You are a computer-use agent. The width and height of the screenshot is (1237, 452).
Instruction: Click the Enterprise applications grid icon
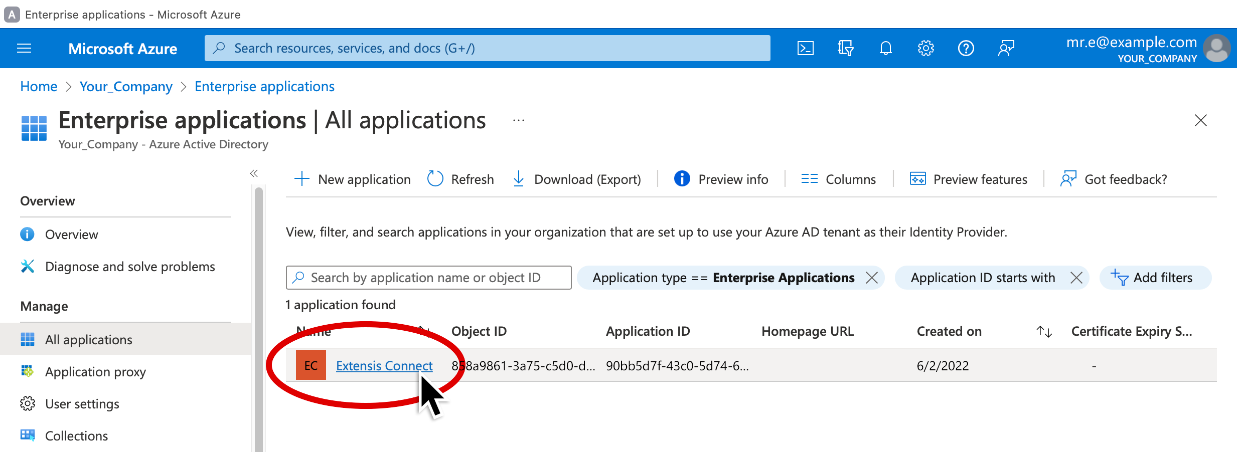34,128
